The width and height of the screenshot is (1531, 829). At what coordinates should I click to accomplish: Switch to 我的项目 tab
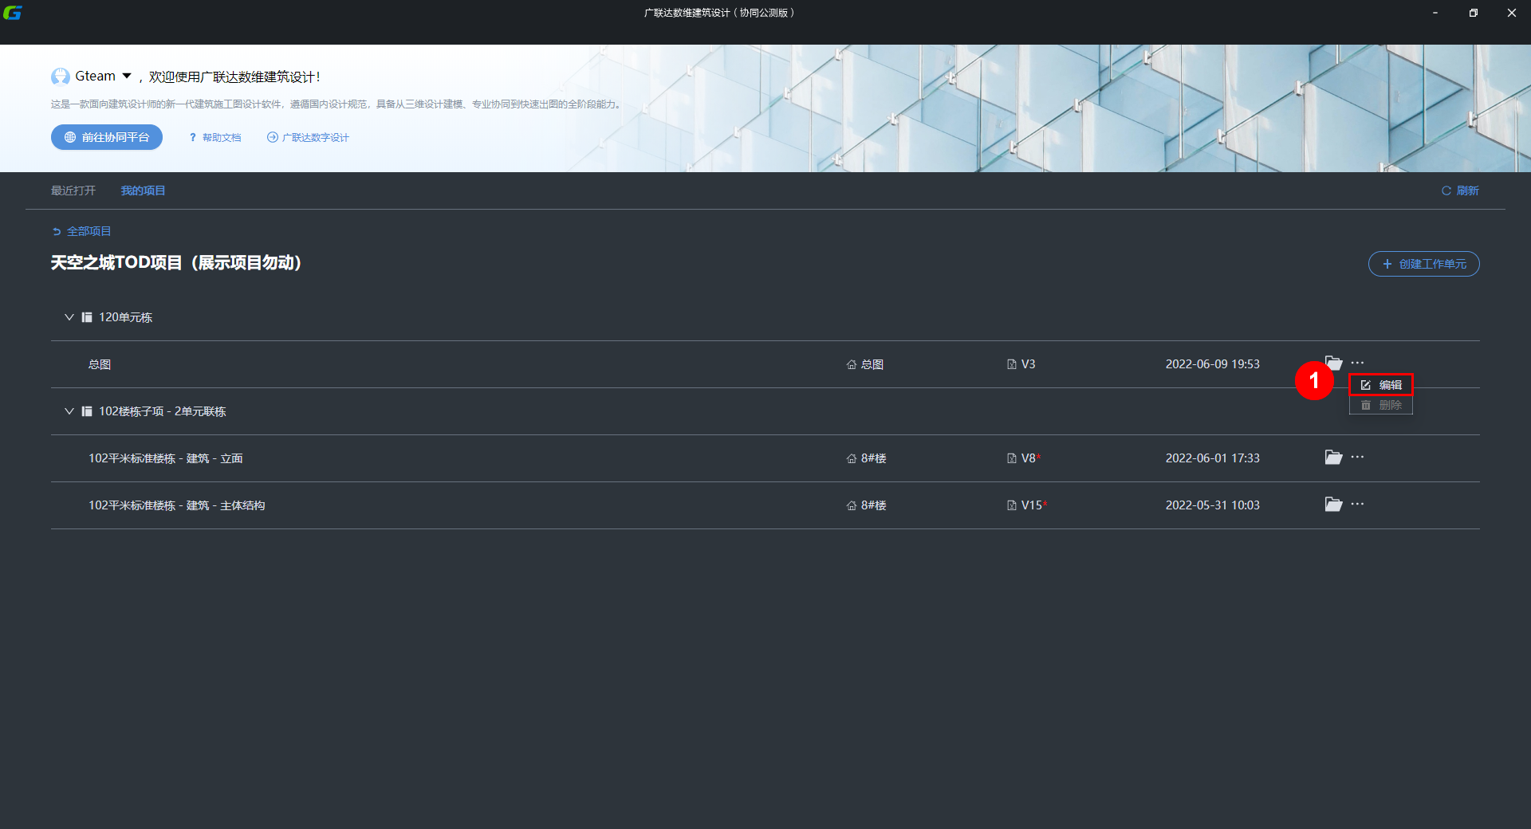[143, 191]
